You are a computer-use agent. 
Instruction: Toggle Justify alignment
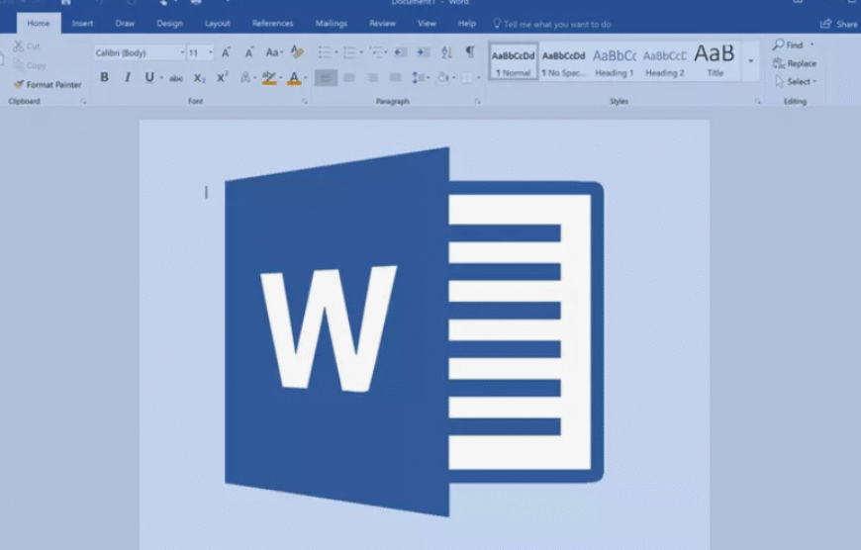(x=395, y=77)
